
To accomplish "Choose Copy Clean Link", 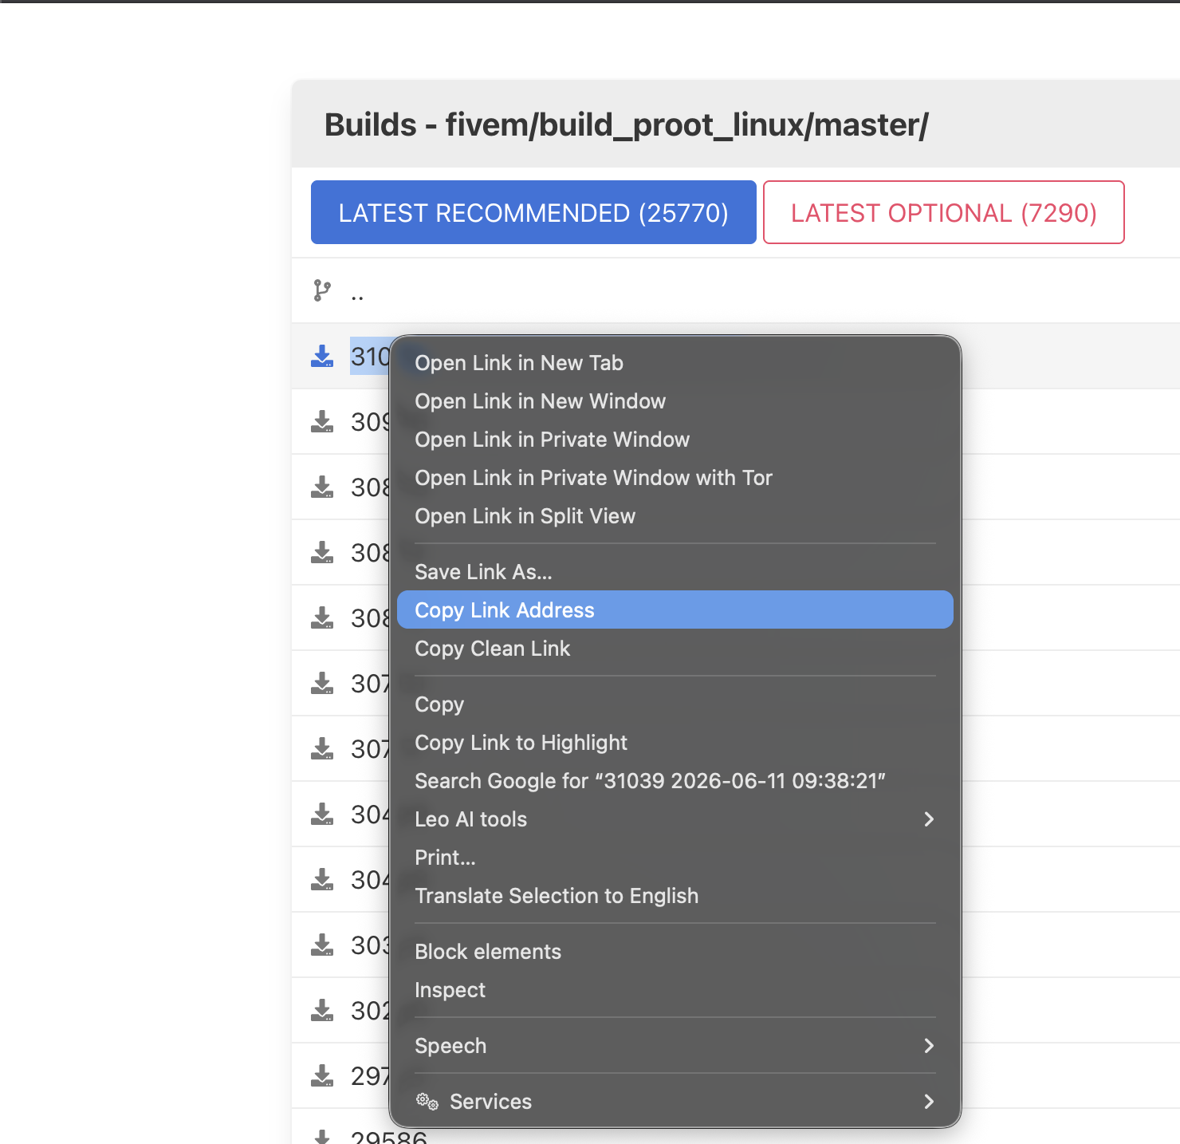I will click(x=675, y=649).
